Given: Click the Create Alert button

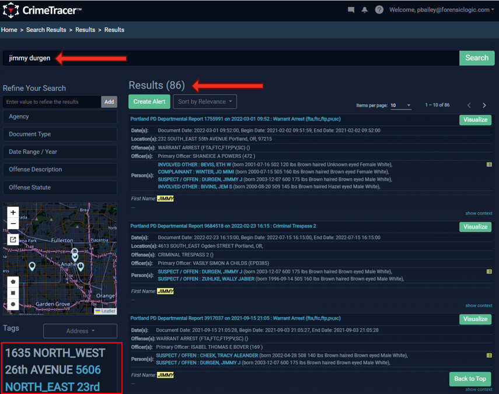Looking at the screenshot, I should click(149, 101).
